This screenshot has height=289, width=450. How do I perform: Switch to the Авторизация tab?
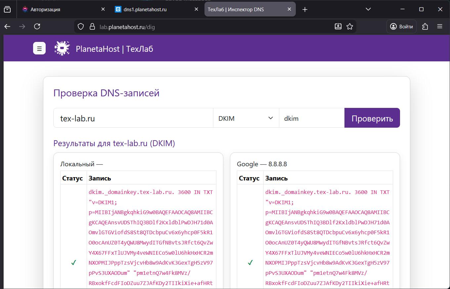60,9
